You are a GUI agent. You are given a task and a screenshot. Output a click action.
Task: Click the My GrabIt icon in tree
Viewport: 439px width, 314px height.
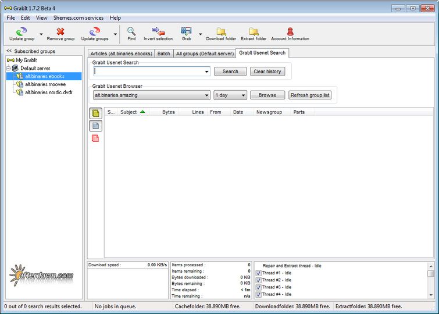tap(10, 60)
